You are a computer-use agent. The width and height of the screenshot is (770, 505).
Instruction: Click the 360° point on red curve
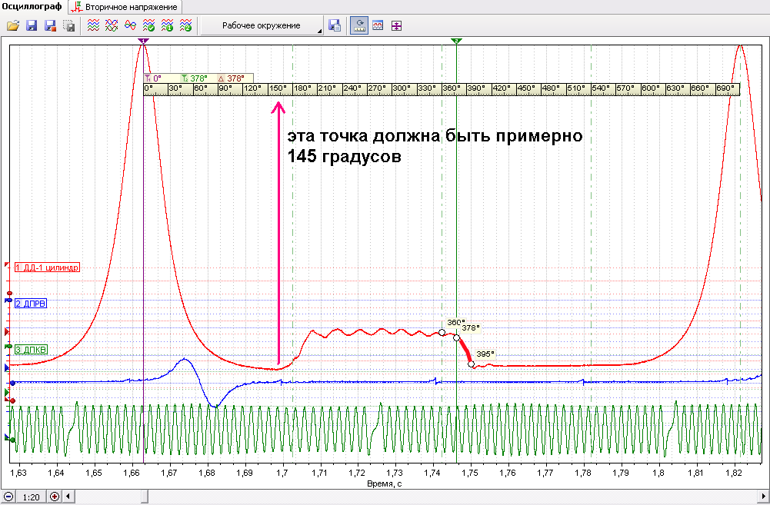point(442,333)
